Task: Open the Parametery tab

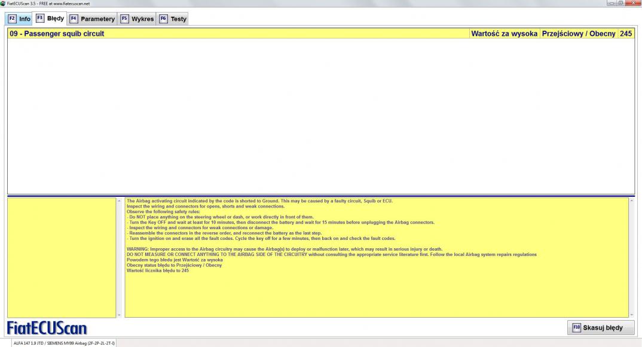Action: pyautogui.click(x=92, y=19)
